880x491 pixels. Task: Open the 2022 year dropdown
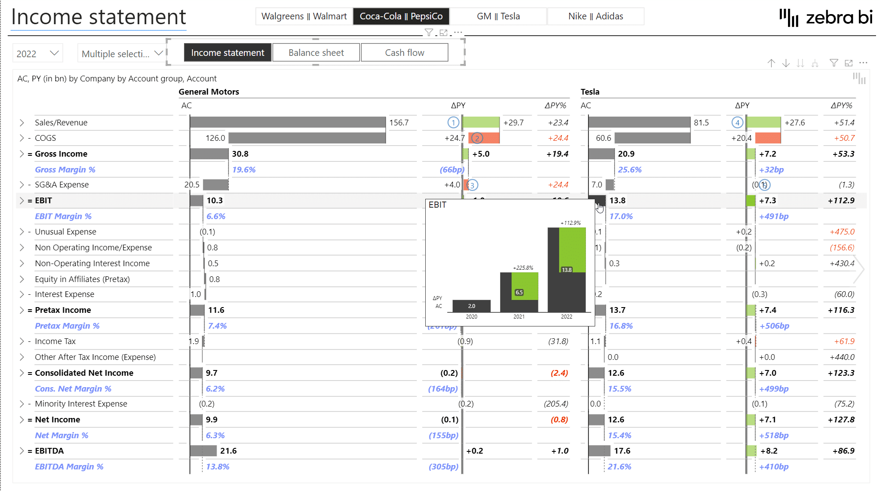(38, 53)
